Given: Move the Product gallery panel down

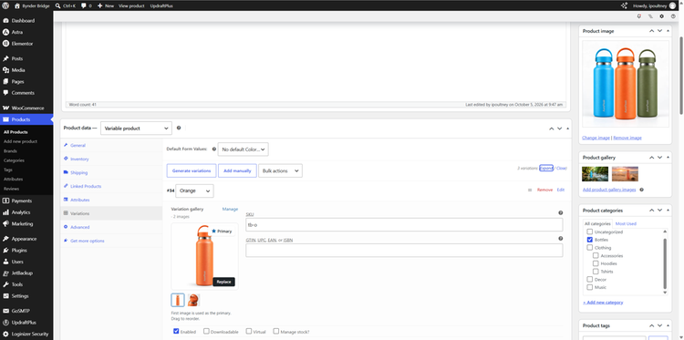Looking at the screenshot, I should pos(659,158).
